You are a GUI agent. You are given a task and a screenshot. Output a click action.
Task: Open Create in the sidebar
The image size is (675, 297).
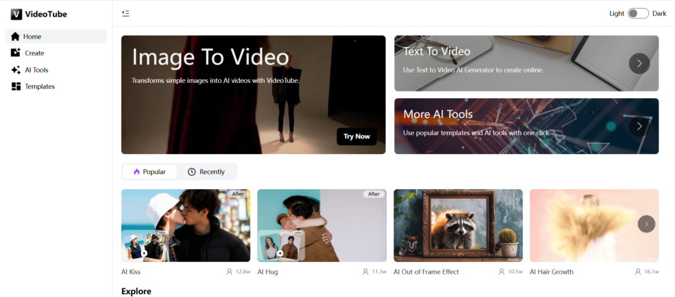pos(56,53)
